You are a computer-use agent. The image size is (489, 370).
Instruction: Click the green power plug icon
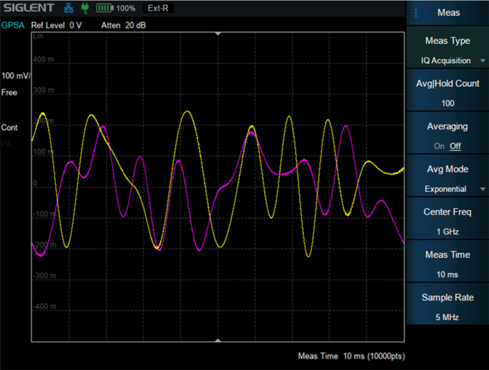coord(85,8)
